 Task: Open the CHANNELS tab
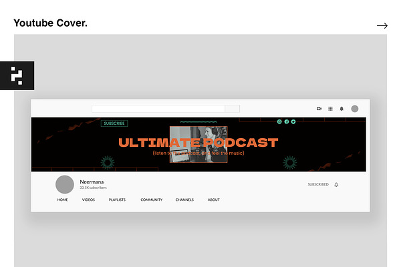click(184, 200)
